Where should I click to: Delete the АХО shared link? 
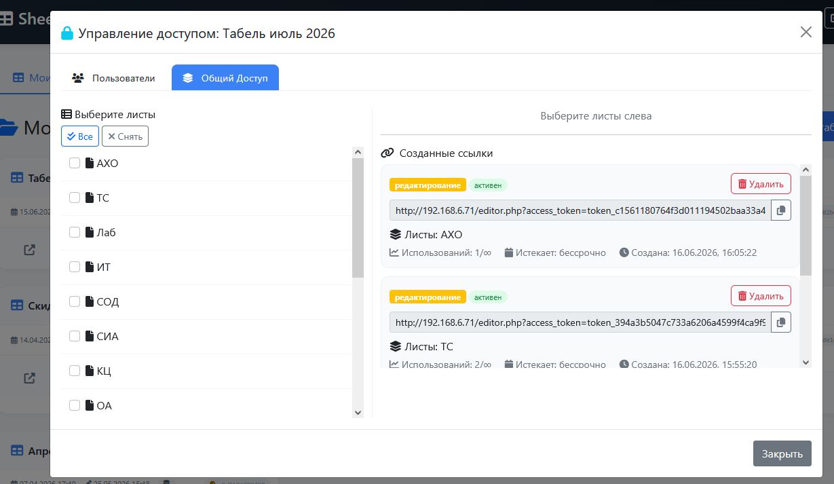[x=761, y=184]
